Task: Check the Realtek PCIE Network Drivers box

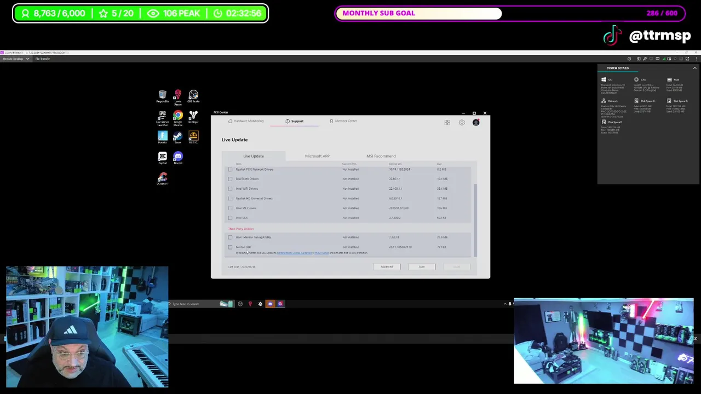Action: (x=230, y=169)
